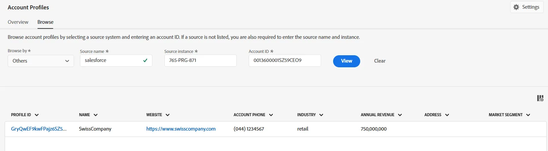Open the ACCOUNT PHONE column chevron
548x151 pixels.
(271, 115)
